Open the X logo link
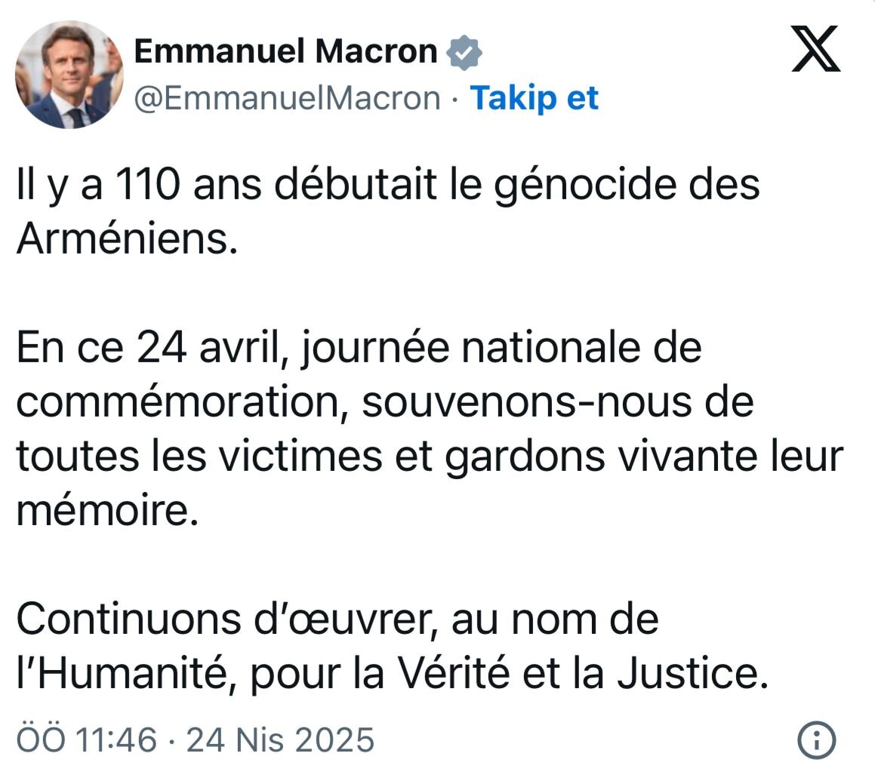The width and height of the screenshot is (875, 778). tap(816, 48)
